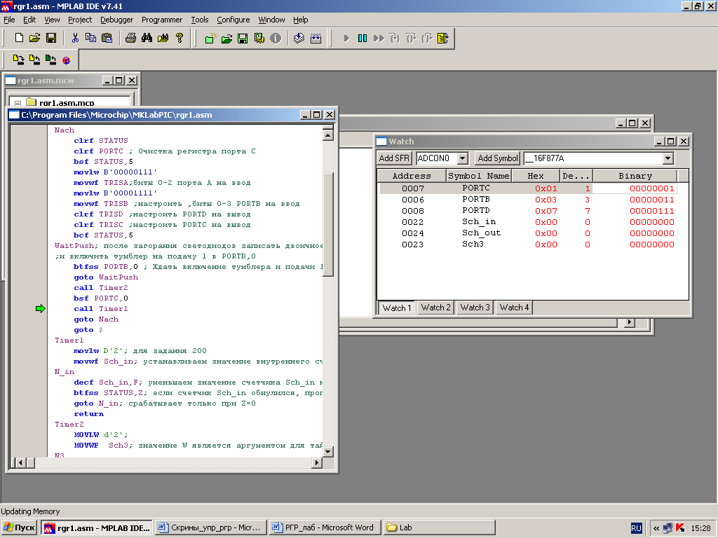The width and height of the screenshot is (718, 538).
Task: Open the Help menu
Action: point(300,20)
